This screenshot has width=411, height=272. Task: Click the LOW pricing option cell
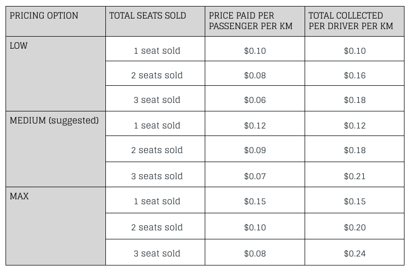[x=56, y=74]
